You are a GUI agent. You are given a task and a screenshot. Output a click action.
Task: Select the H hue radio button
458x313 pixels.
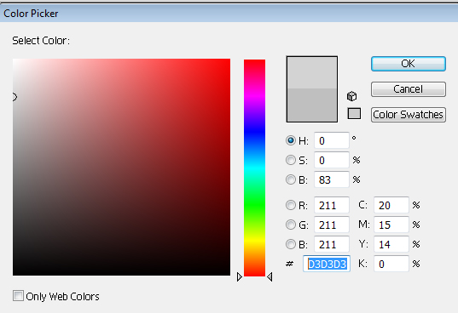click(x=291, y=140)
